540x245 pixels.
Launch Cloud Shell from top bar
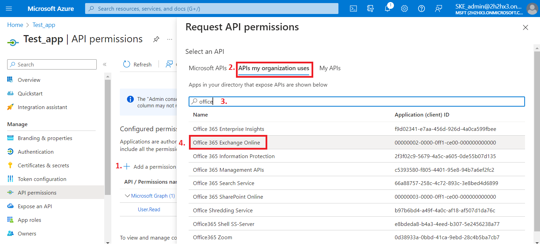coord(353,9)
